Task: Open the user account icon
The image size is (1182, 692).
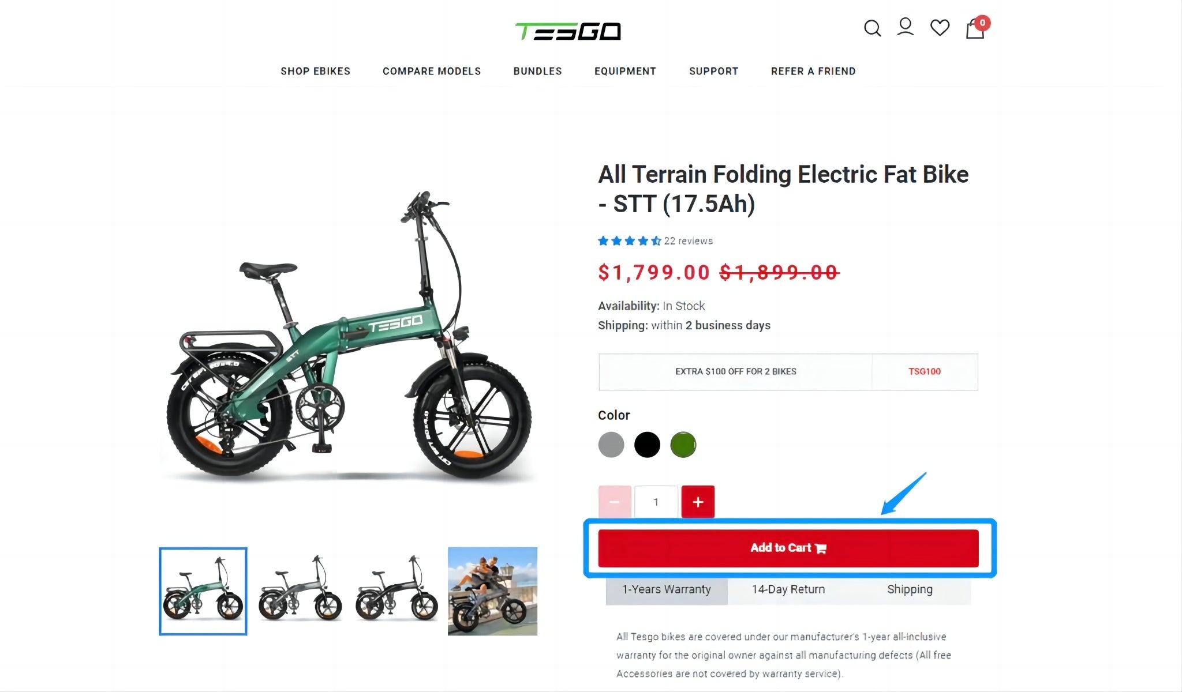Action: coord(905,27)
